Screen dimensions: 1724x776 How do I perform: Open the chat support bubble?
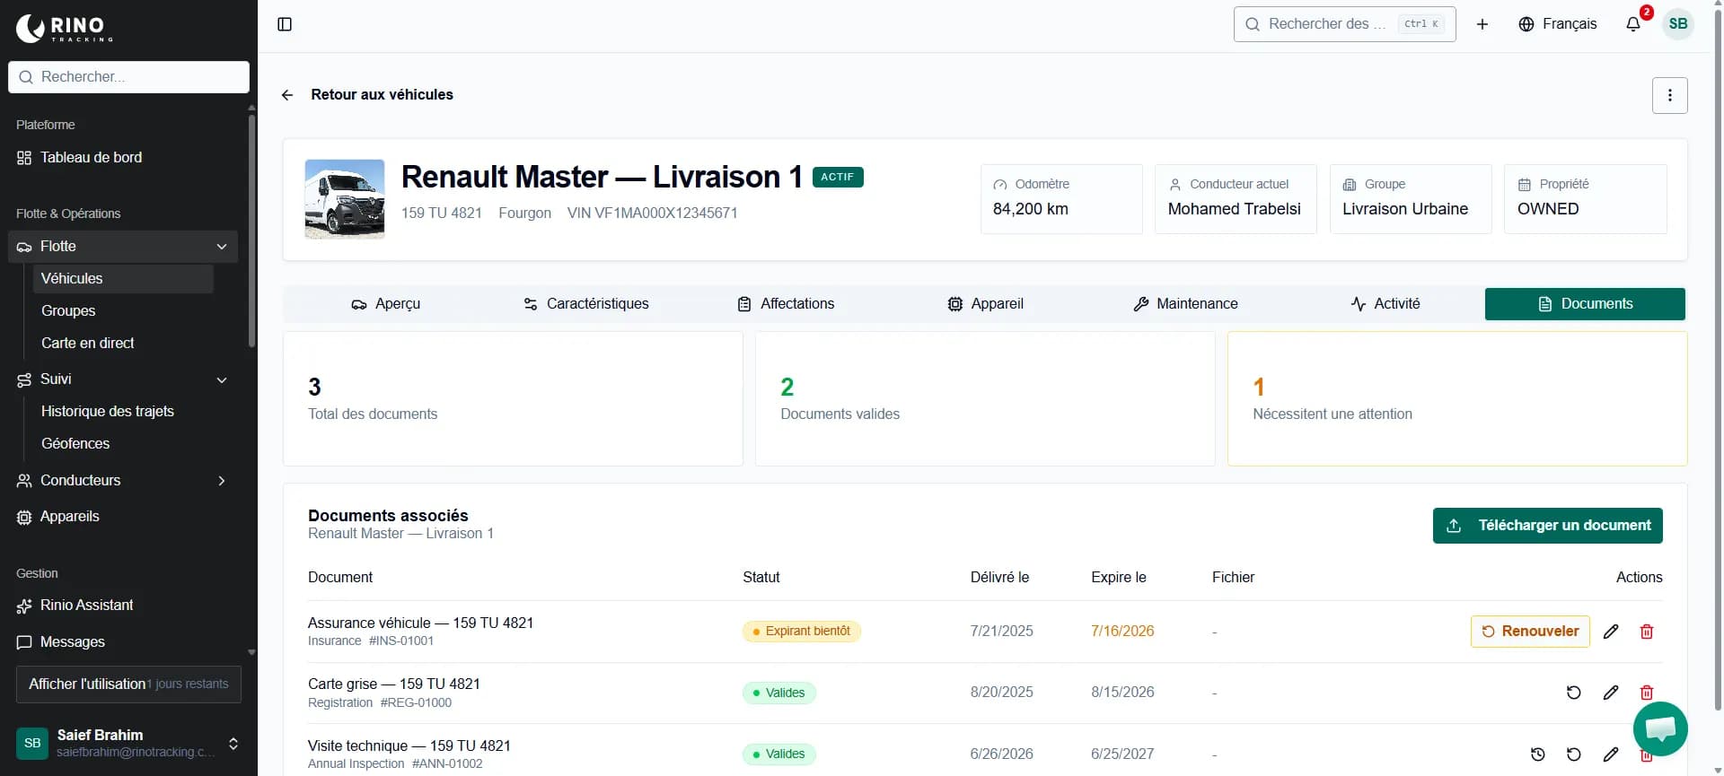click(x=1660, y=728)
